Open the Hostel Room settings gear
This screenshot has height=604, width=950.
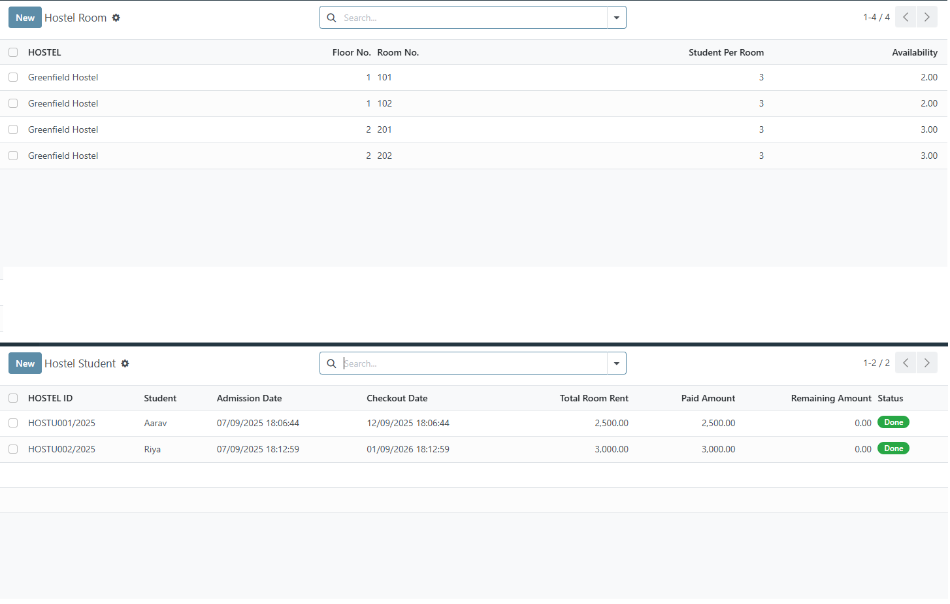[x=116, y=18]
